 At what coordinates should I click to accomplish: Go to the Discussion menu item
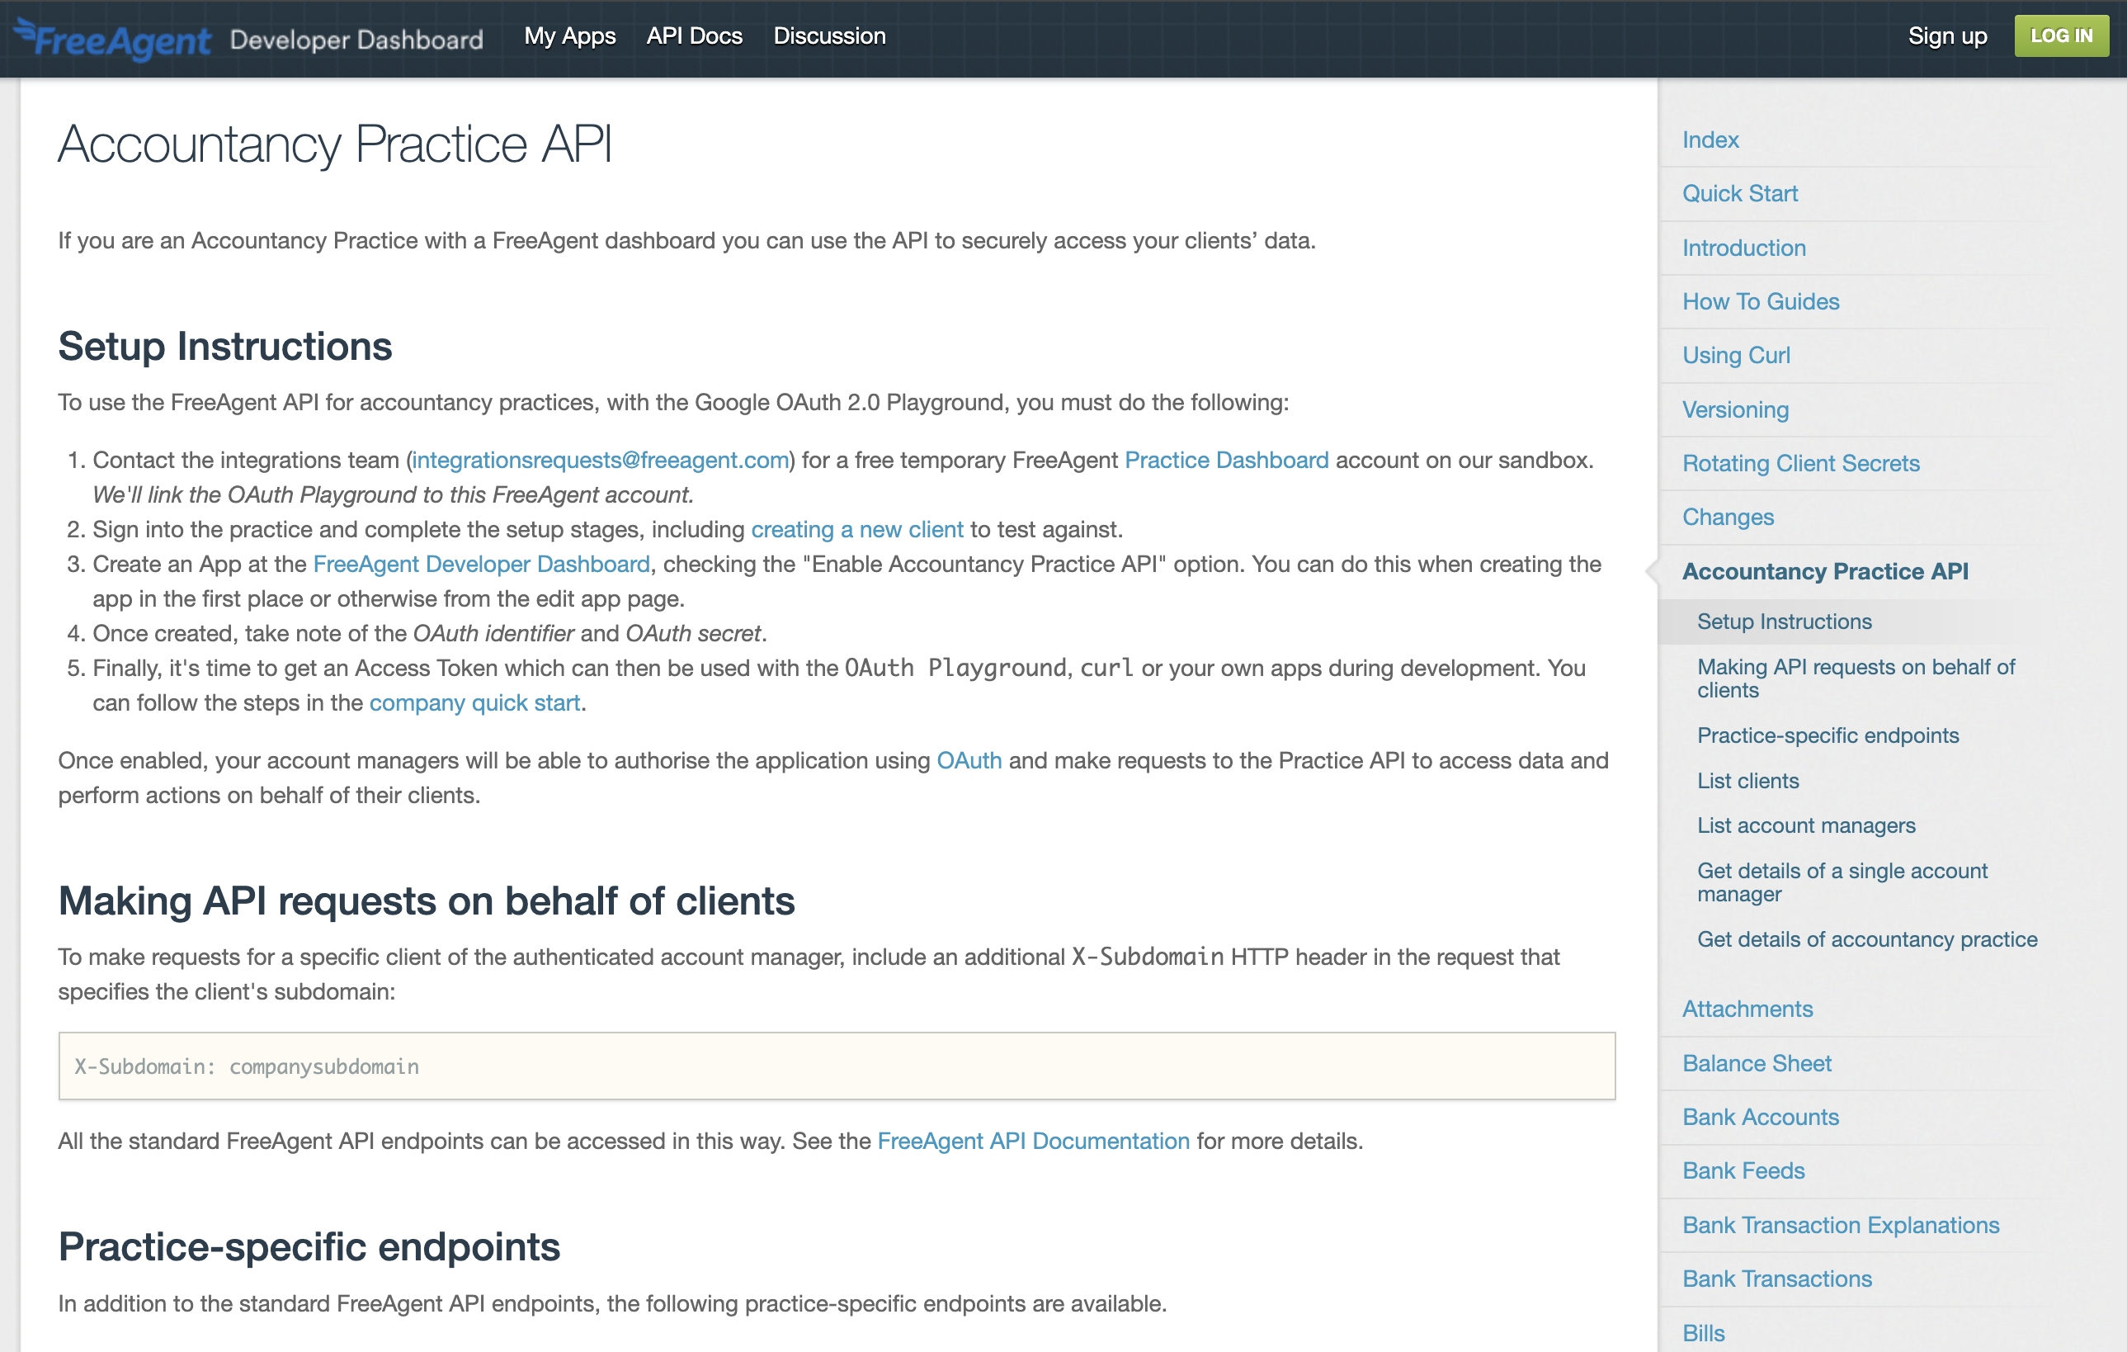[829, 36]
